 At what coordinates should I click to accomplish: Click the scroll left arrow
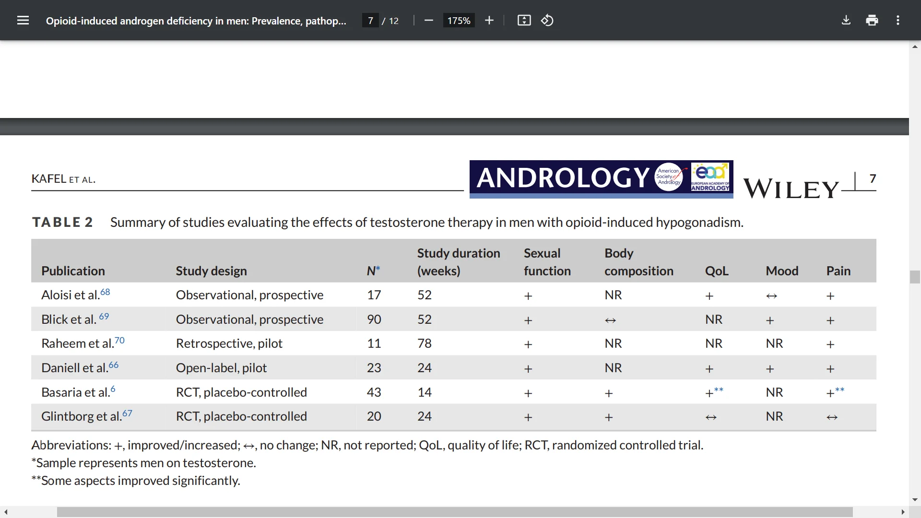6,512
